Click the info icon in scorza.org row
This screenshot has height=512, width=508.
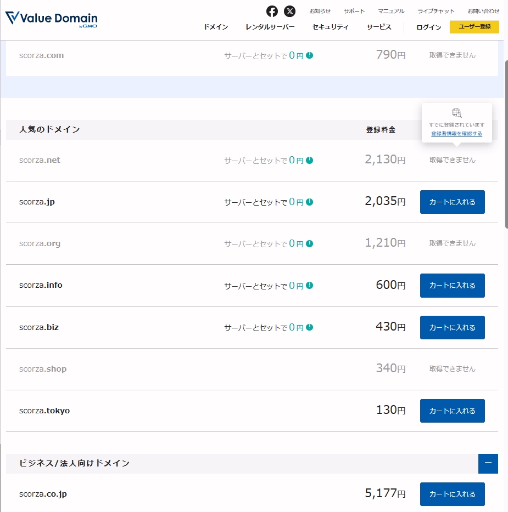(309, 243)
